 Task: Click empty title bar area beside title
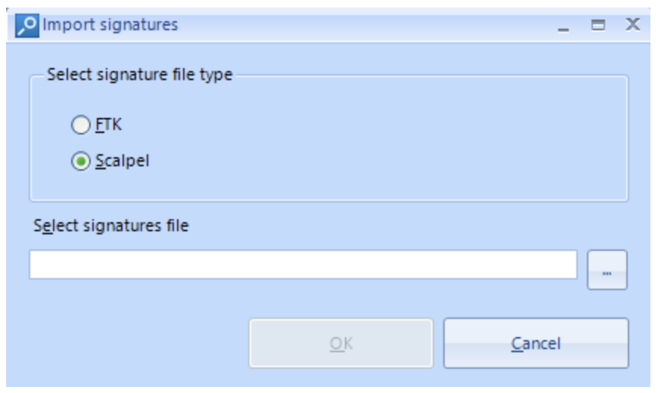(361, 25)
